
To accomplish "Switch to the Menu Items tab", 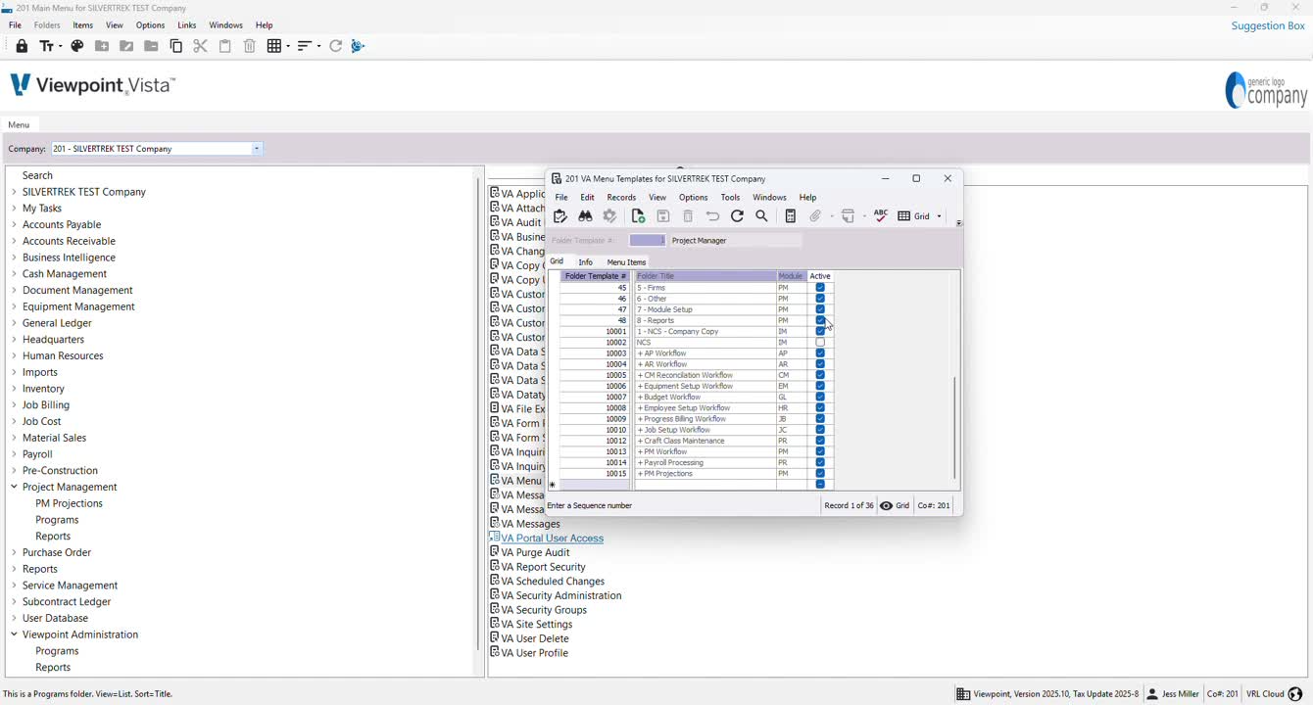I will [x=626, y=262].
